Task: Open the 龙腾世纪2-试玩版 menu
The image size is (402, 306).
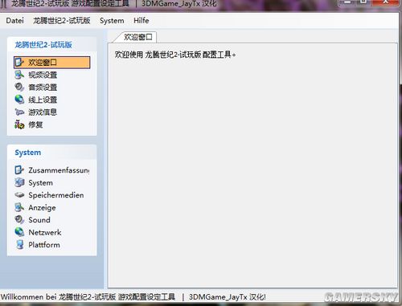Action: (62, 21)
